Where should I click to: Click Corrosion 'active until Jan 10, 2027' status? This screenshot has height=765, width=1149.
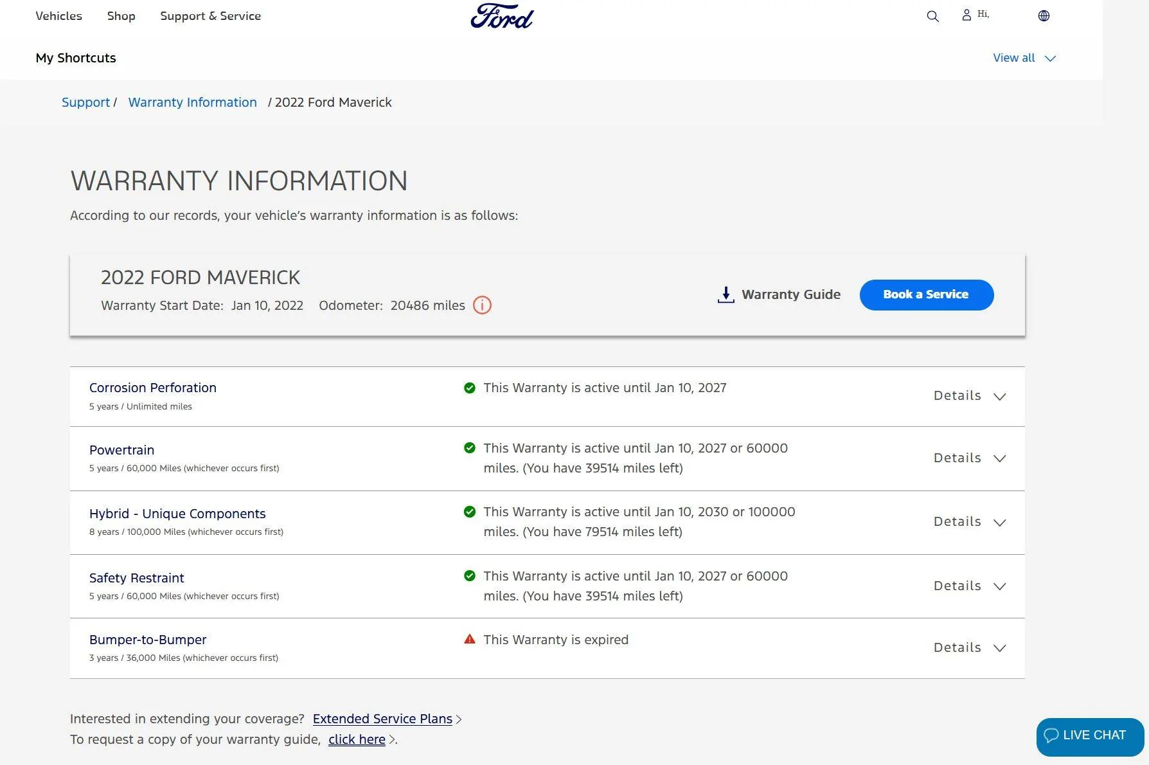point(605,388)
